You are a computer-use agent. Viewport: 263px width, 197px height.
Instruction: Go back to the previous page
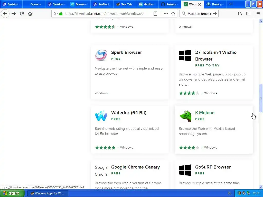point(5,14)
